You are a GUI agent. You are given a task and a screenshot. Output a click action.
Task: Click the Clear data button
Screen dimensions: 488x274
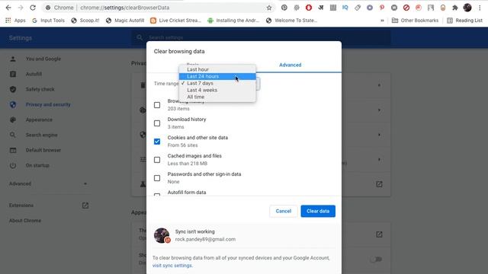[318, 212]
